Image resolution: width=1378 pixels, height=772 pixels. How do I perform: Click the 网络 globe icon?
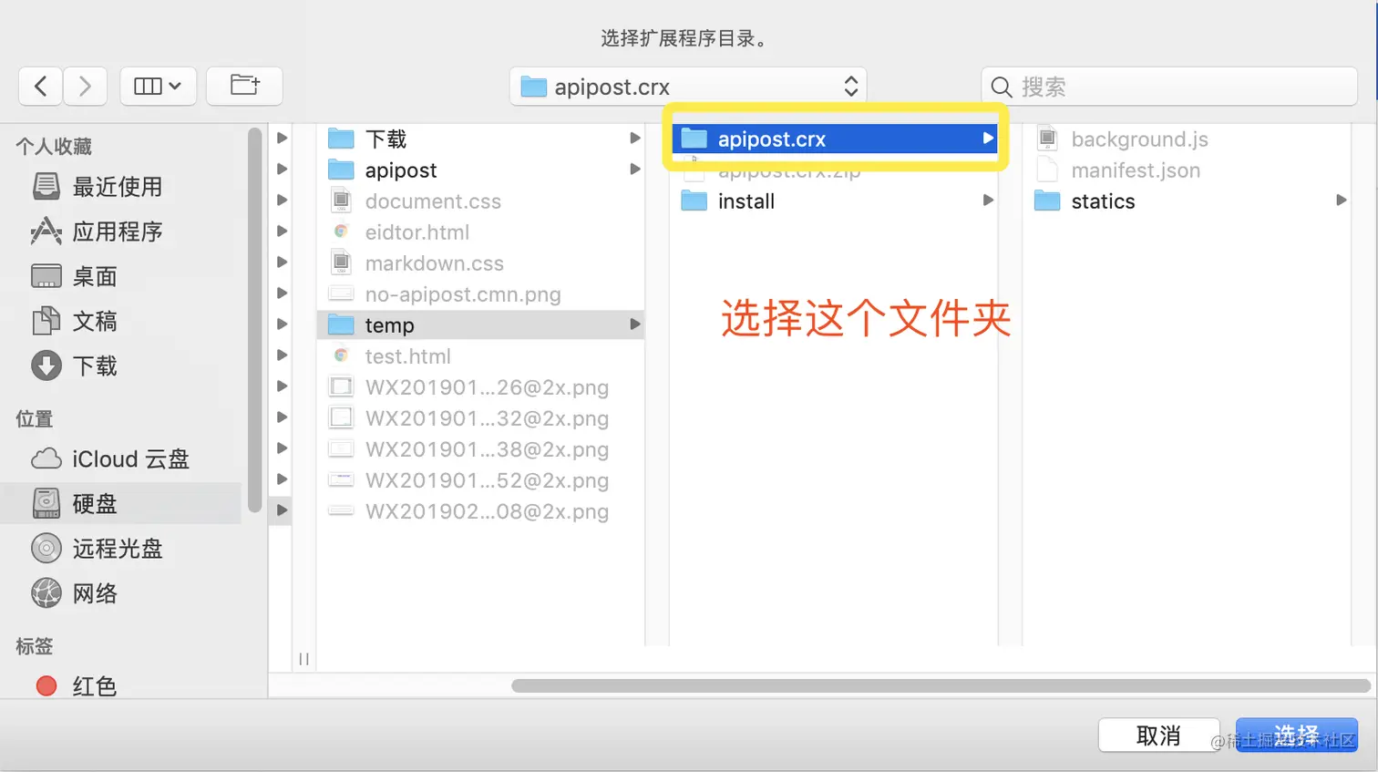click(46, 593)
